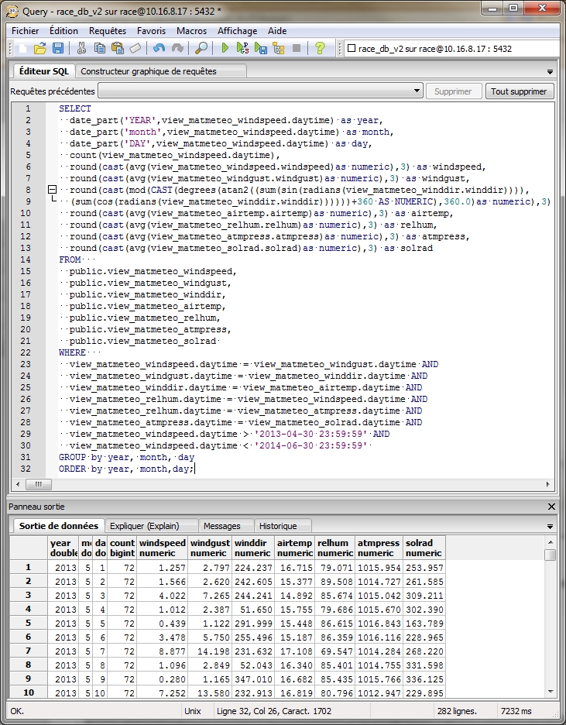
Task: Open the Fichier menu
Action: 26,31
